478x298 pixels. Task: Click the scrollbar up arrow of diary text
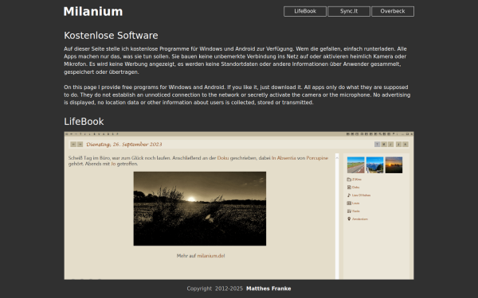pos(337,158)
